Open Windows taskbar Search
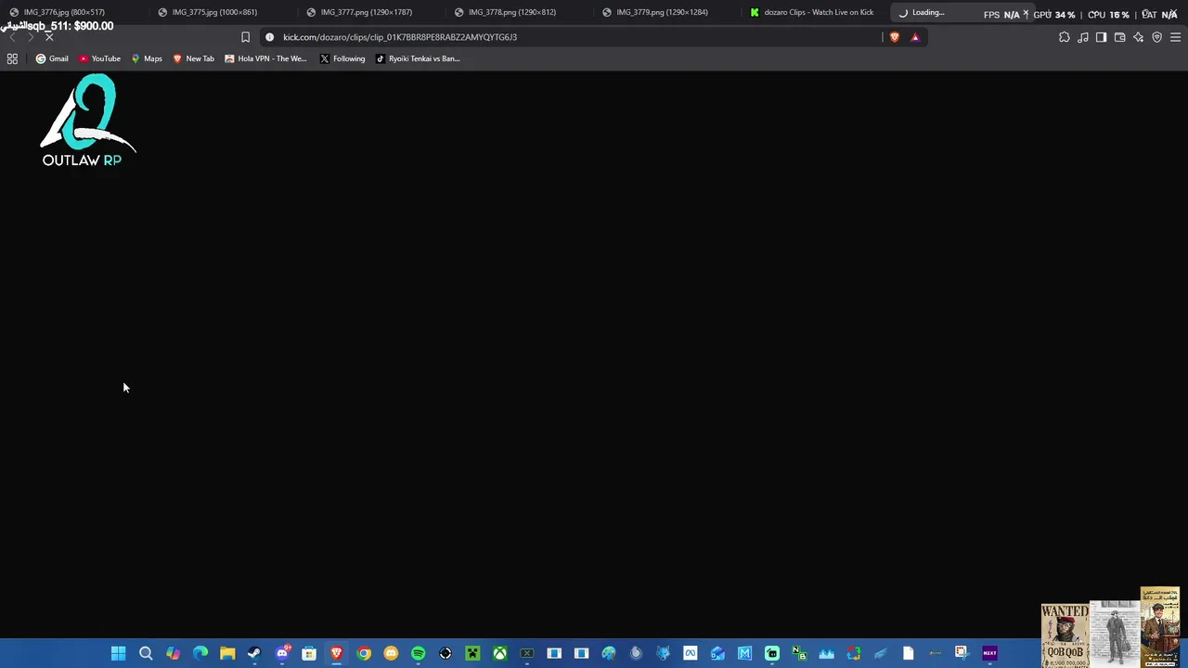Image resolution: width=1188 pixels, height=668 pixels. pyautogui.click(x=146, y=653)
